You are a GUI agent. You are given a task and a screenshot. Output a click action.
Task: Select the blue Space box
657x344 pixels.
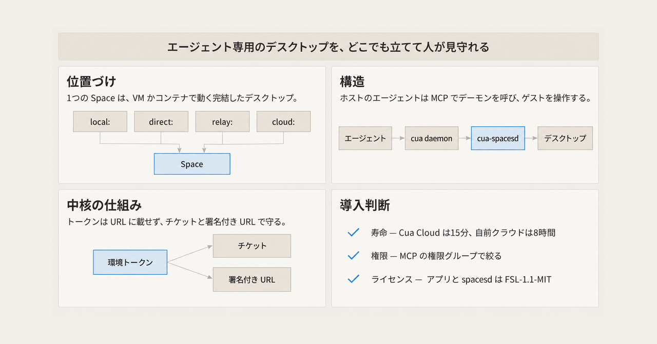[192, 164]
